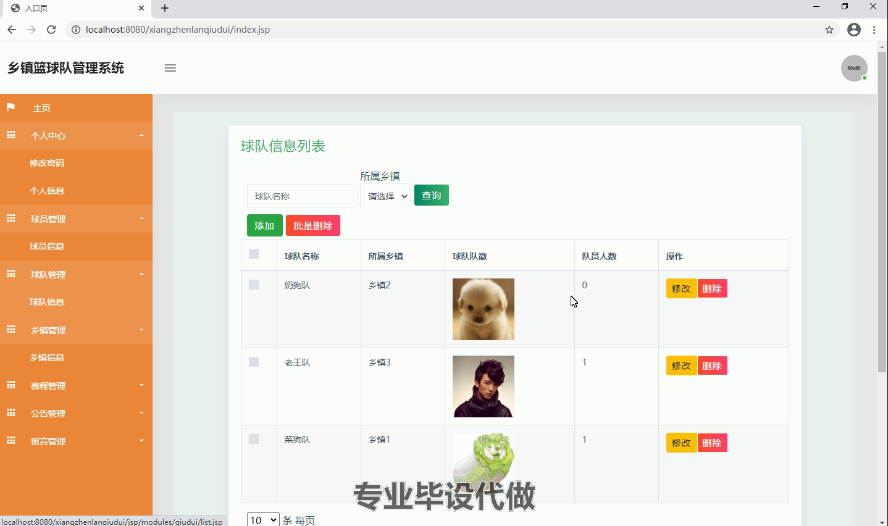Collapse the 个人中心 menu arrow

click(x=141, y=135)
